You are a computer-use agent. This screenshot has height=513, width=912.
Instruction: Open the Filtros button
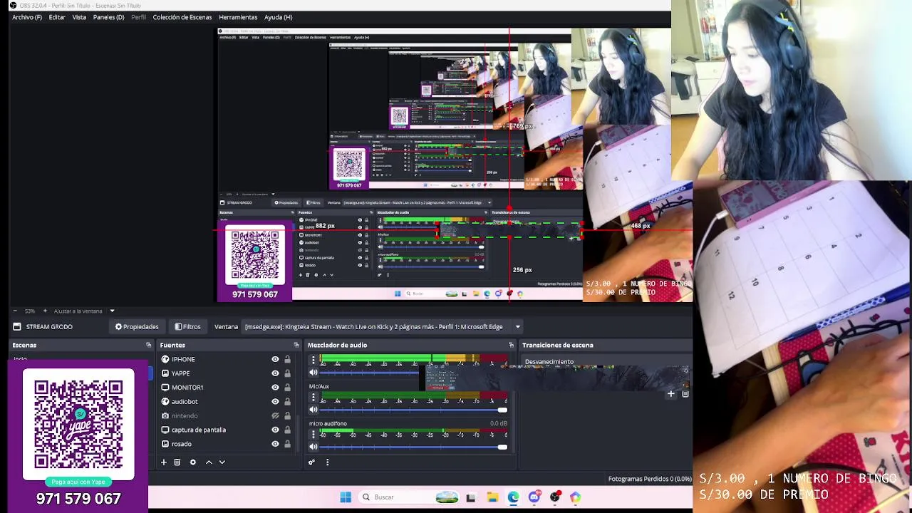point(187,326)
